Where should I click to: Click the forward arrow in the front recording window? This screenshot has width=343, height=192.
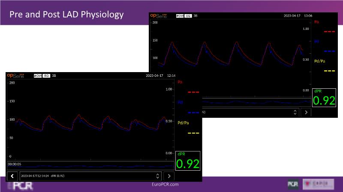pos(169,176)
